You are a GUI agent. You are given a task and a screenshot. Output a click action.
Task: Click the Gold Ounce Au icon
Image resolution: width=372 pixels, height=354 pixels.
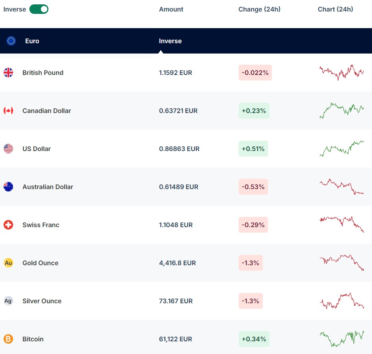coord(8,263)
